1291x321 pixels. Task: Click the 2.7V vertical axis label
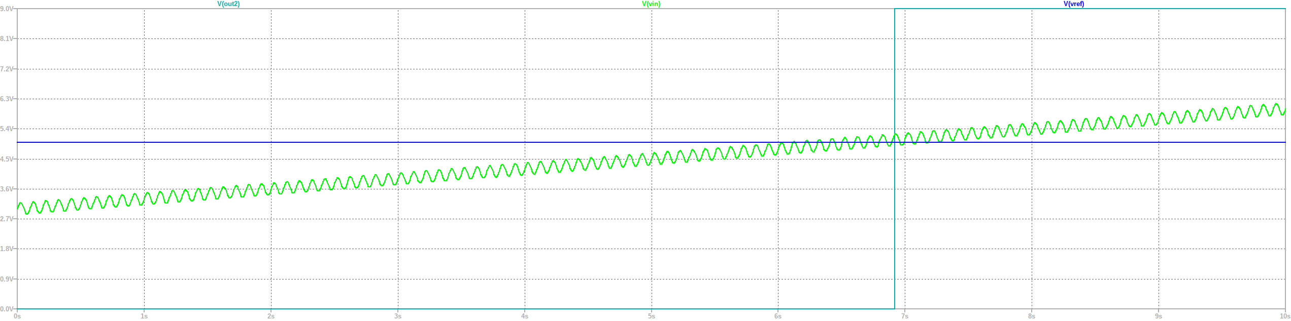click(x=7, y=219)
